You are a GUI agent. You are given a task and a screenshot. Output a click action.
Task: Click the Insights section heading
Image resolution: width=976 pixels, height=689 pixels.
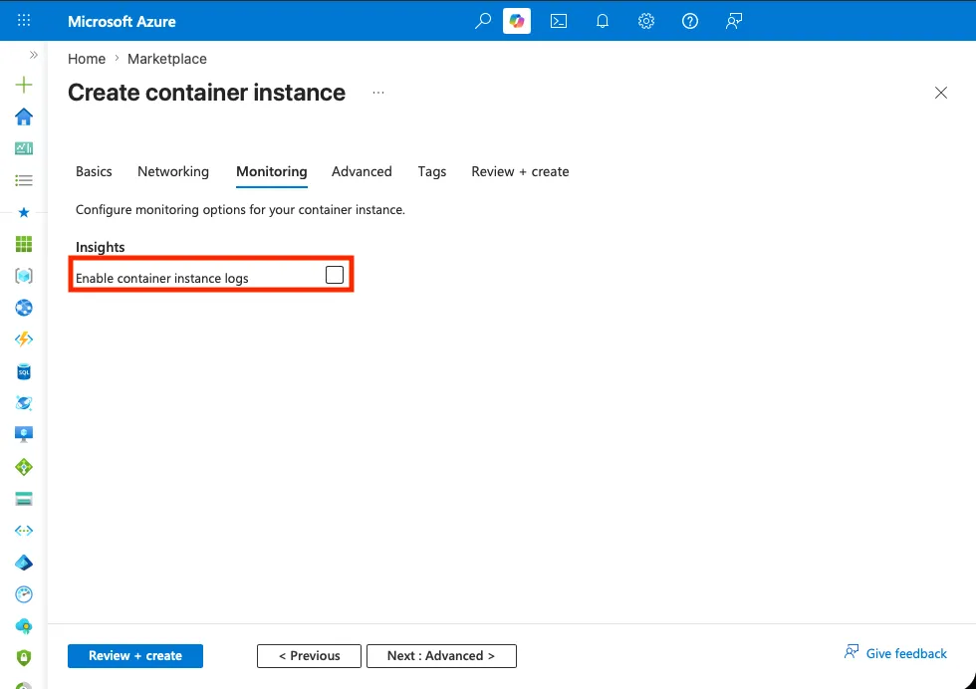coord(101,247)
